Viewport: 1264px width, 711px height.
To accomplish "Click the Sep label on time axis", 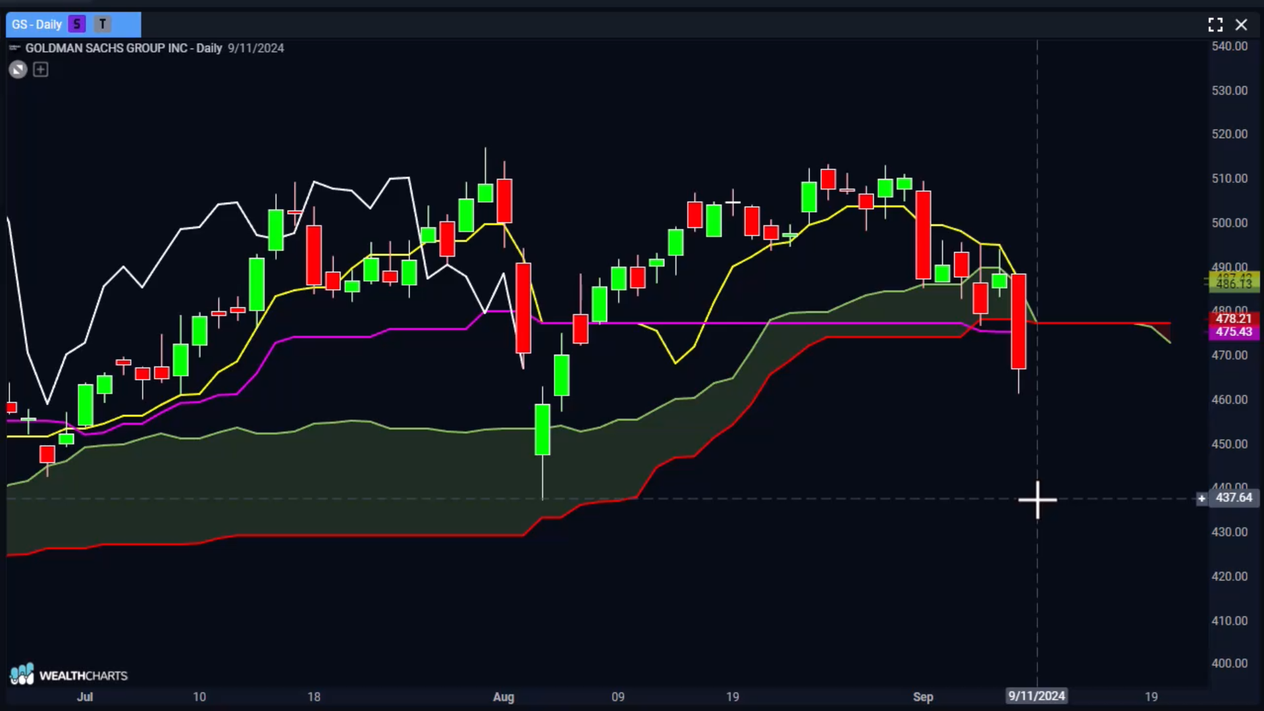I will [x=923, y=697].
